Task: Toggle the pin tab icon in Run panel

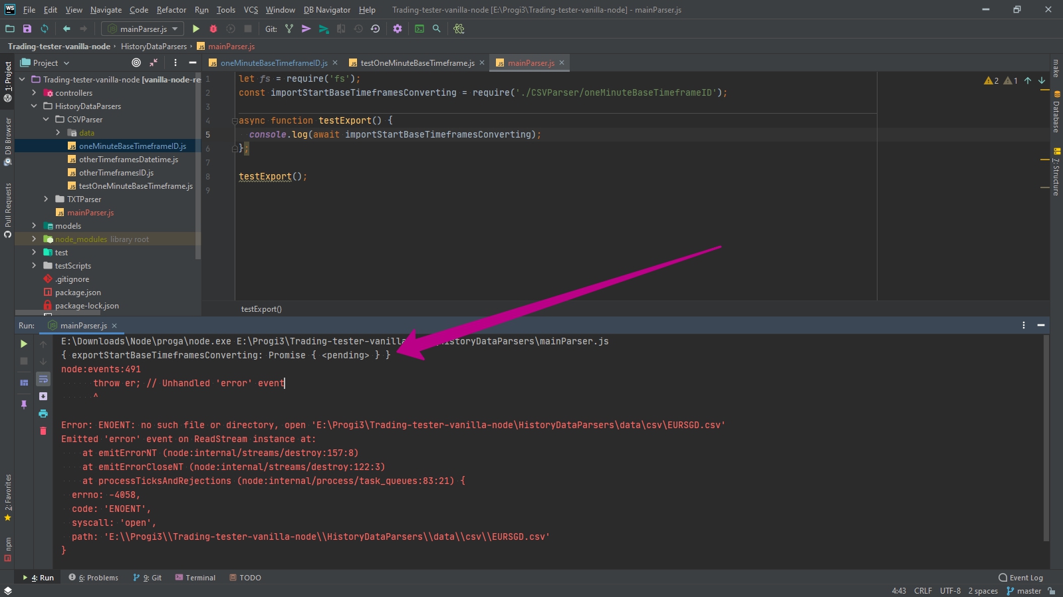Action: [x=24, y=404]
